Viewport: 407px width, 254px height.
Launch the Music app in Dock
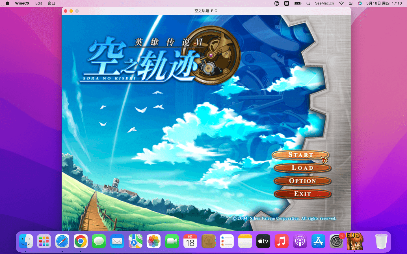tap(282, 241)
